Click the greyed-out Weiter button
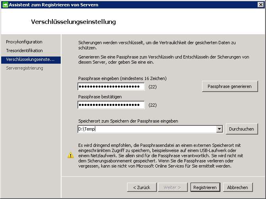 (x=172, y=187)
